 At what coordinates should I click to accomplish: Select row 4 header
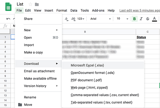point(5,52)
